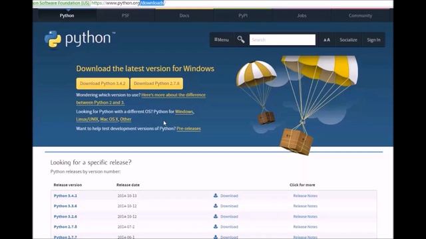Open Python 3.2.6 release version link

pyautogui.click(x=65, y=216)
